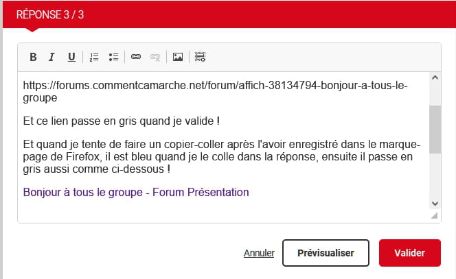Place cursor in the forums.commentcamarche.net URL text

tap(215, 91)
